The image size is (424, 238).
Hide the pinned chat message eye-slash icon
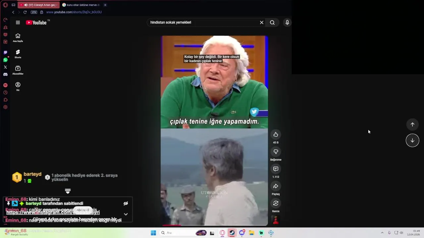pyautogui.click(x=126, y=204)
